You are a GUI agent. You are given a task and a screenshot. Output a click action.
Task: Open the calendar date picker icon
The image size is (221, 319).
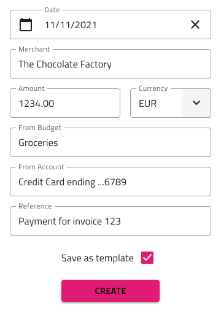(x=26, y=25)
